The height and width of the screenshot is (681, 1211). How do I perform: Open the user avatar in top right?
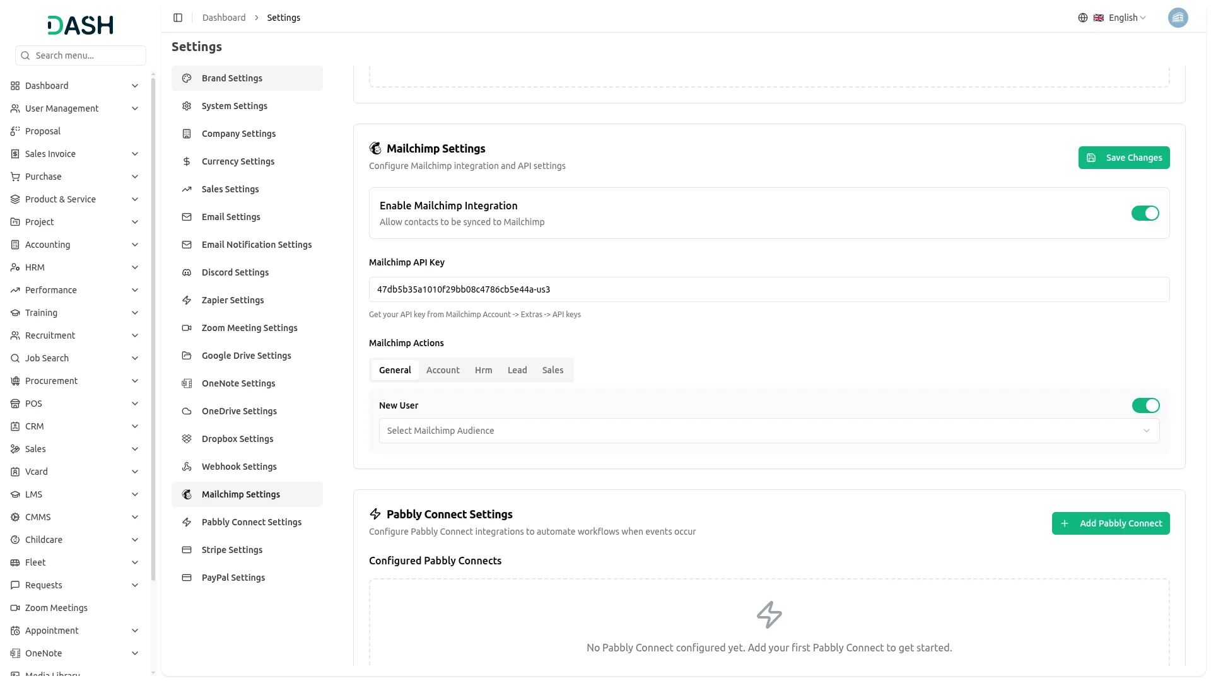click(x=1178, y=18)
